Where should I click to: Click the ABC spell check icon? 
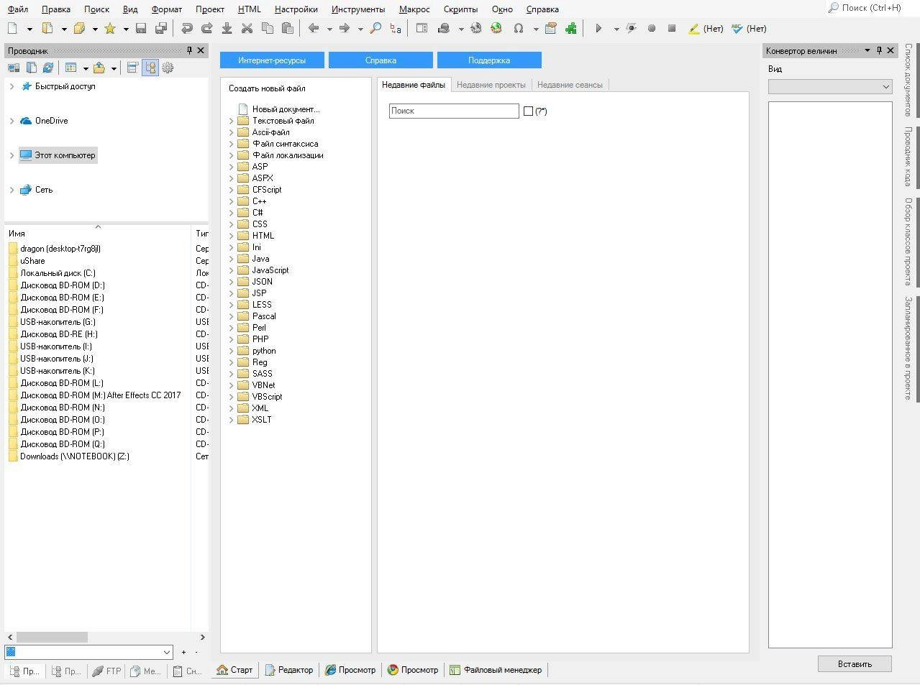737,28
